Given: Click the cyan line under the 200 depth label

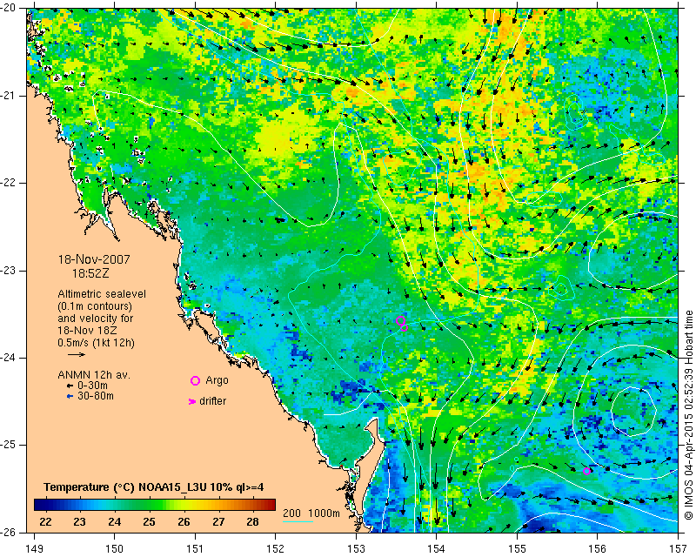Looking at the screenshot, I should click(x=298, y=521).
